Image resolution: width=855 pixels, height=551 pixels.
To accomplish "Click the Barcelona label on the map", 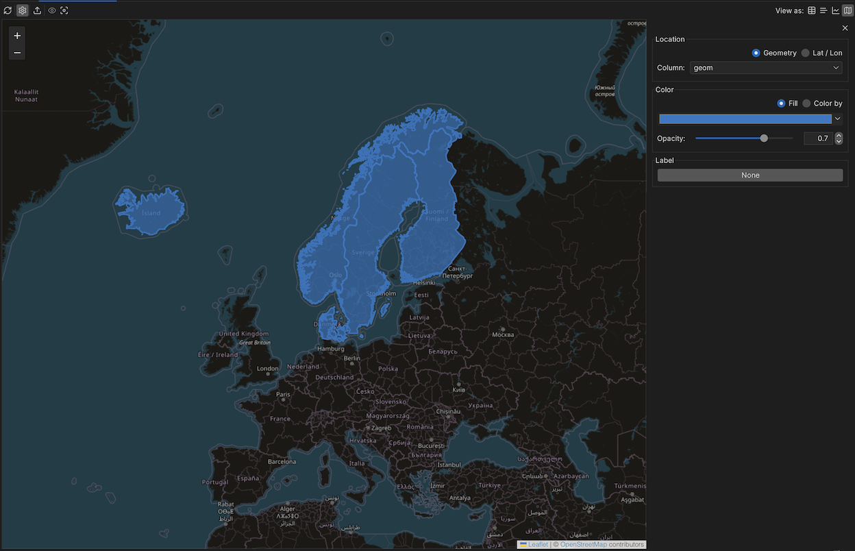I will coord(282,462).
